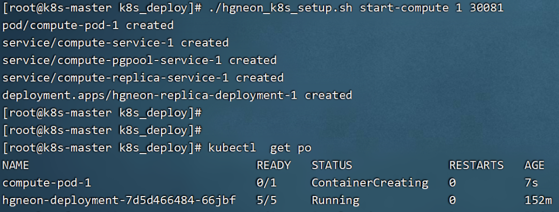Click restarts value 0 for compute-pod-1
This screenshot has height=212, width=559.
(452, 183)
